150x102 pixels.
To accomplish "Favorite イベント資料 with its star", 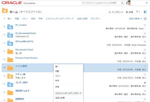I will pos(145,66).
